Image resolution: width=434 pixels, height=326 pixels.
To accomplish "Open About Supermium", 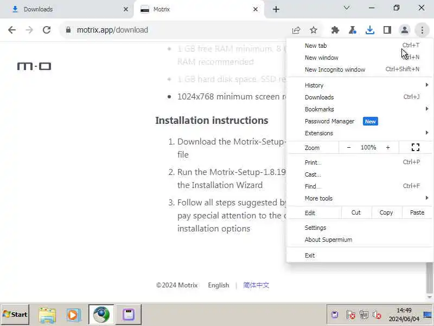I will point(360,240).
